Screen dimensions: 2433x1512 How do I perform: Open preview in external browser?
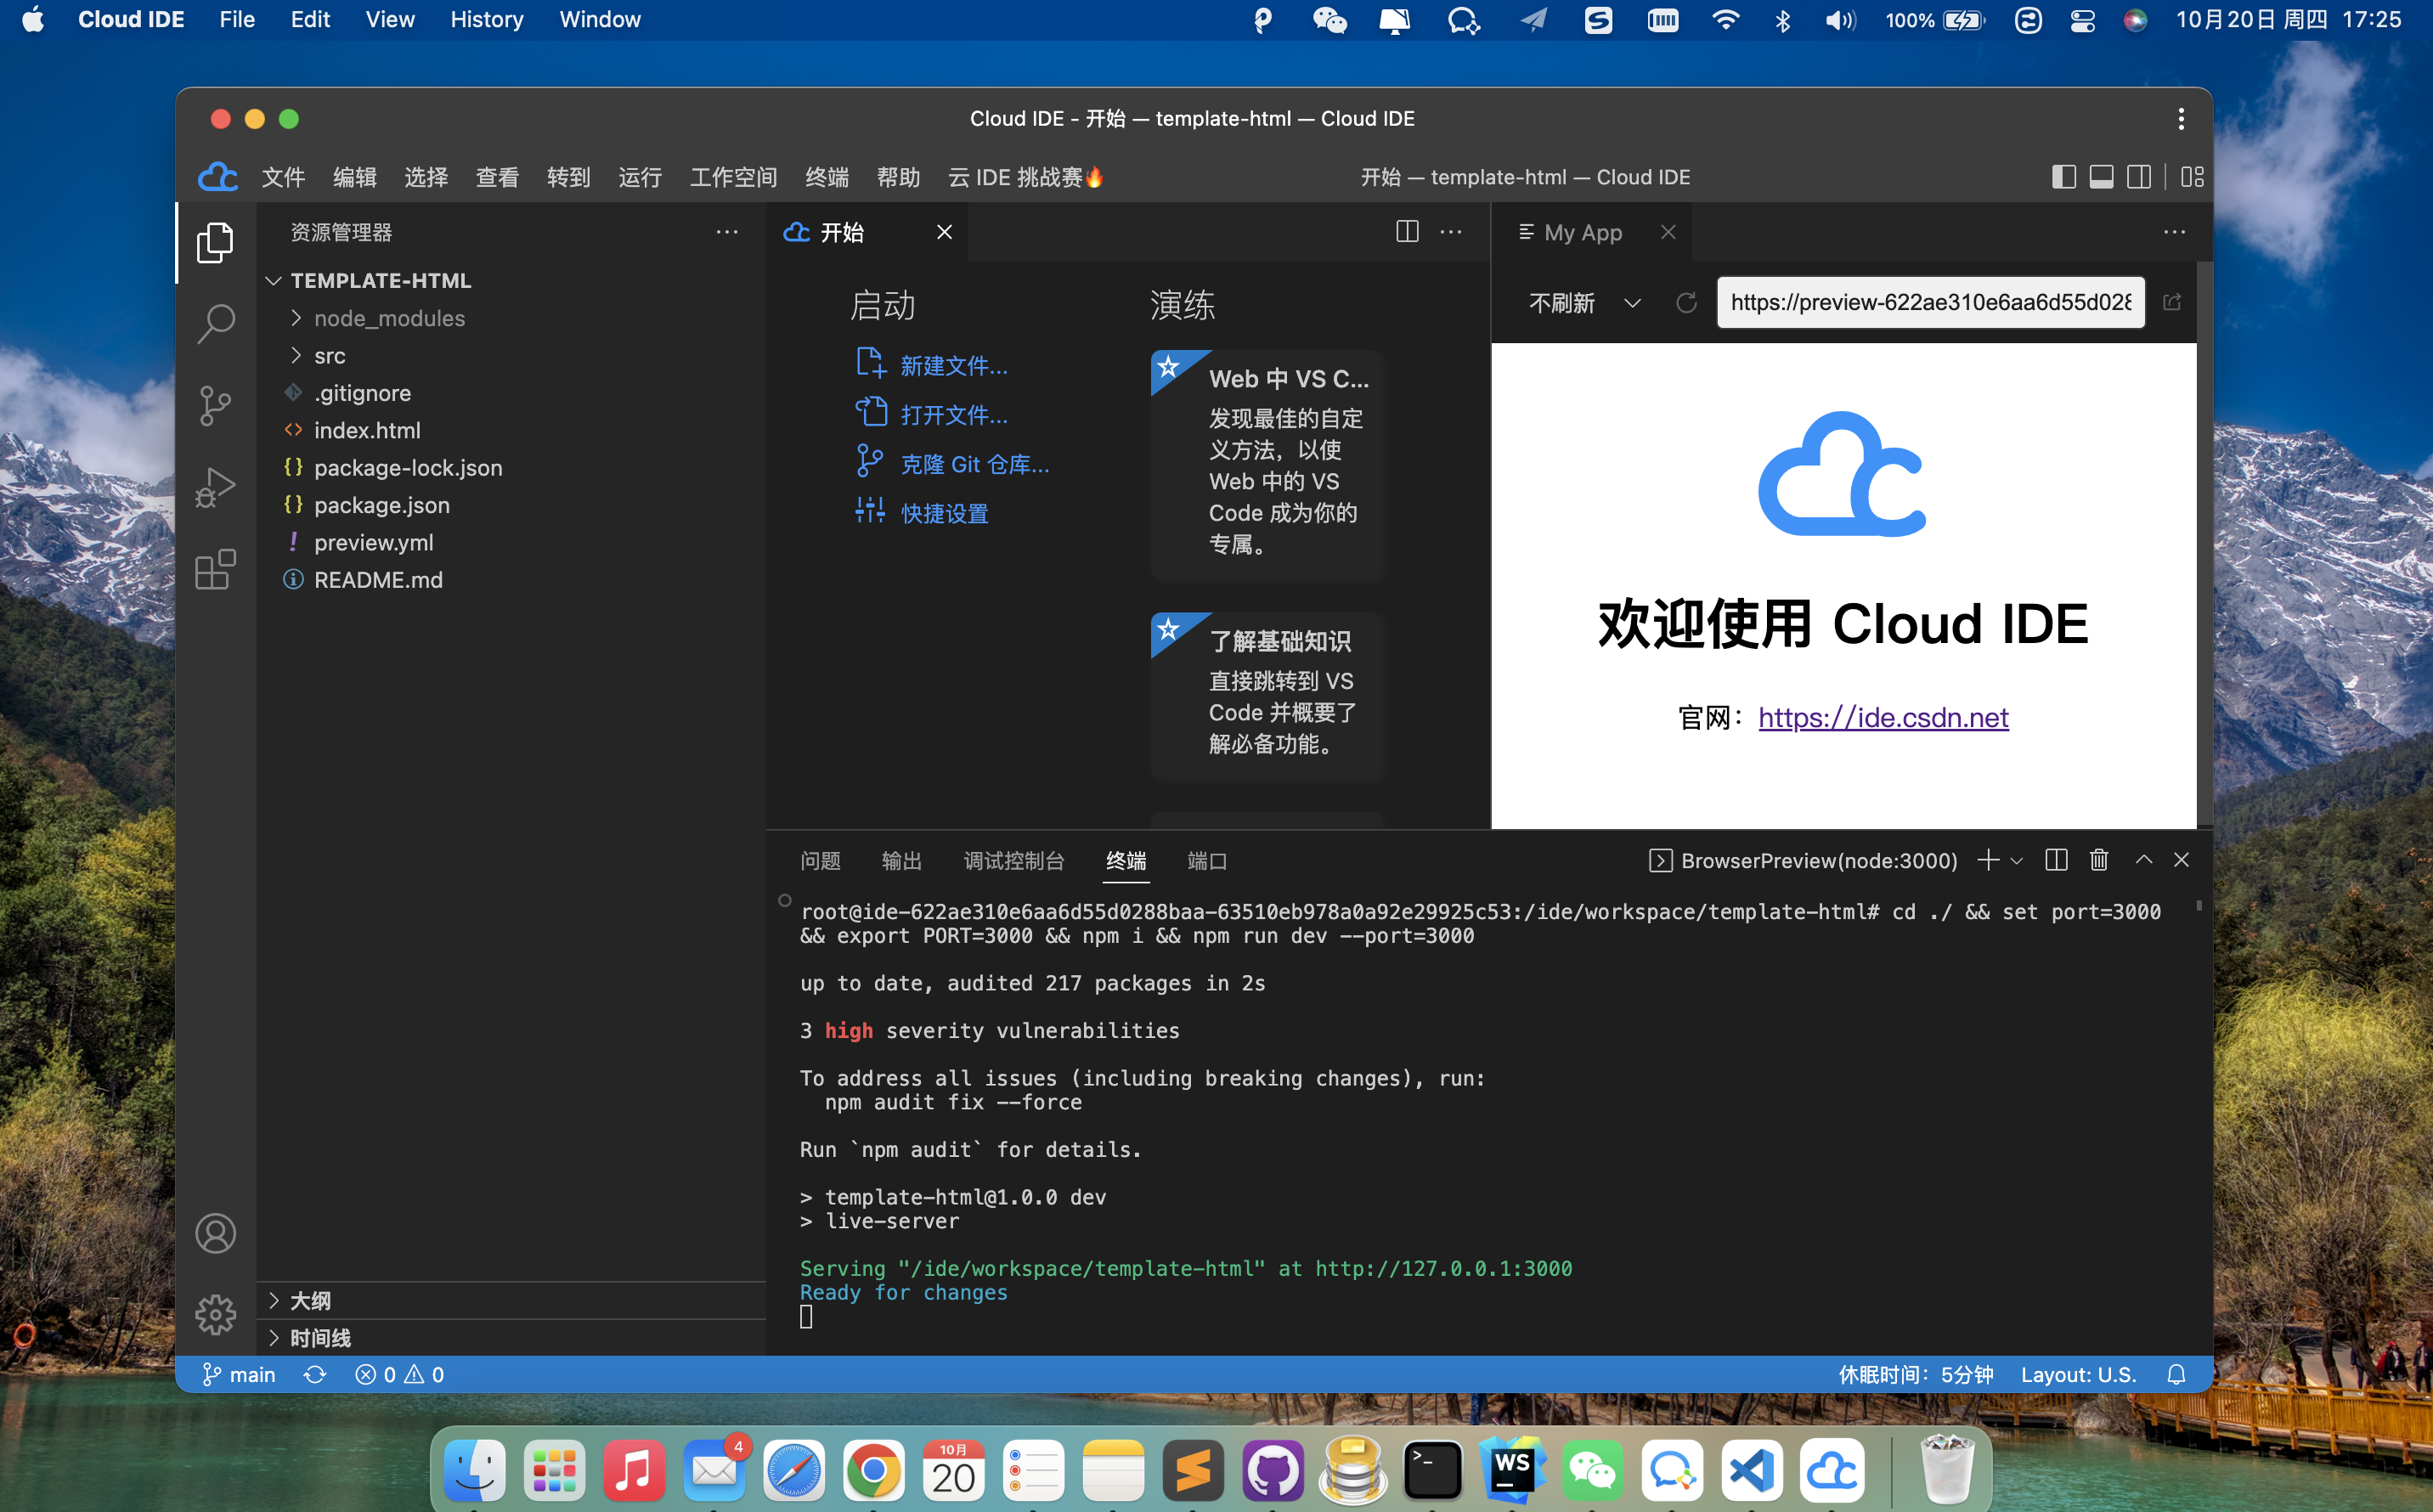pos(2172,302)
